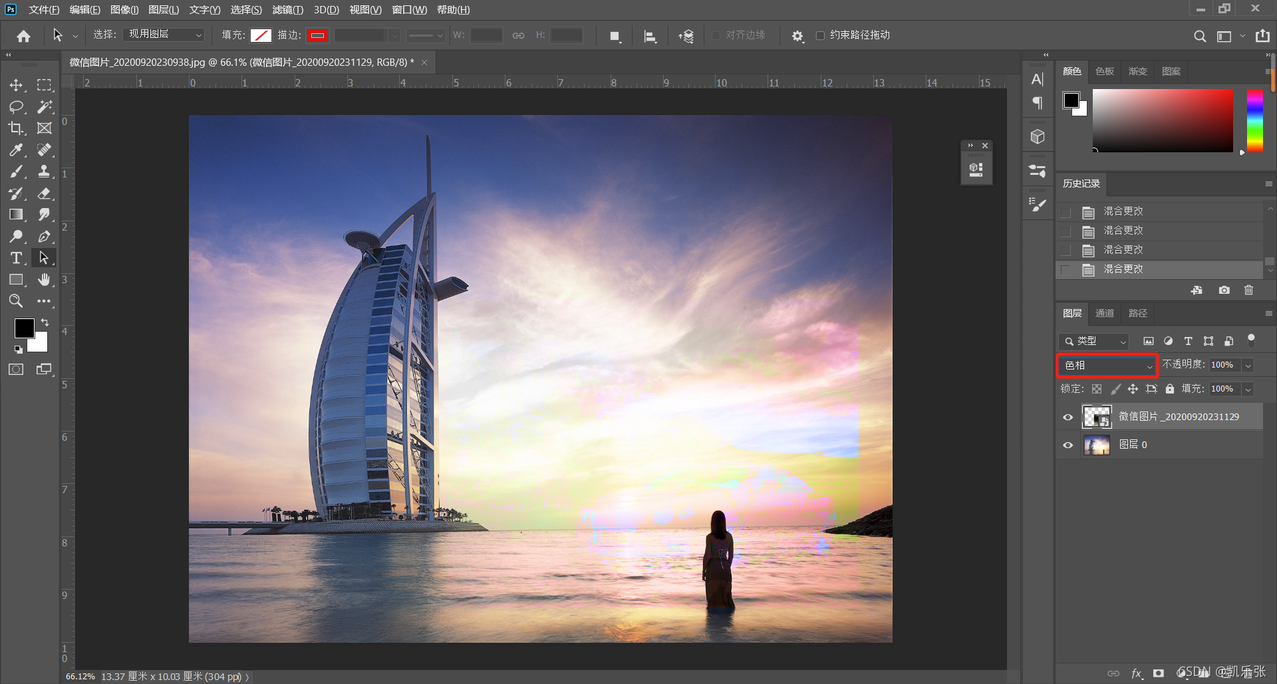Select the Smudge tool
This screenshot has width=1277, height=684.
[x=44, y=215]
